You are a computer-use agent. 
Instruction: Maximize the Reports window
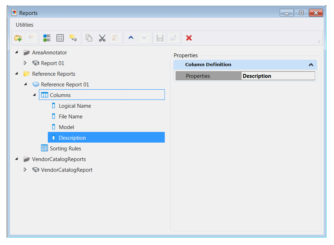tap(301, 13)
